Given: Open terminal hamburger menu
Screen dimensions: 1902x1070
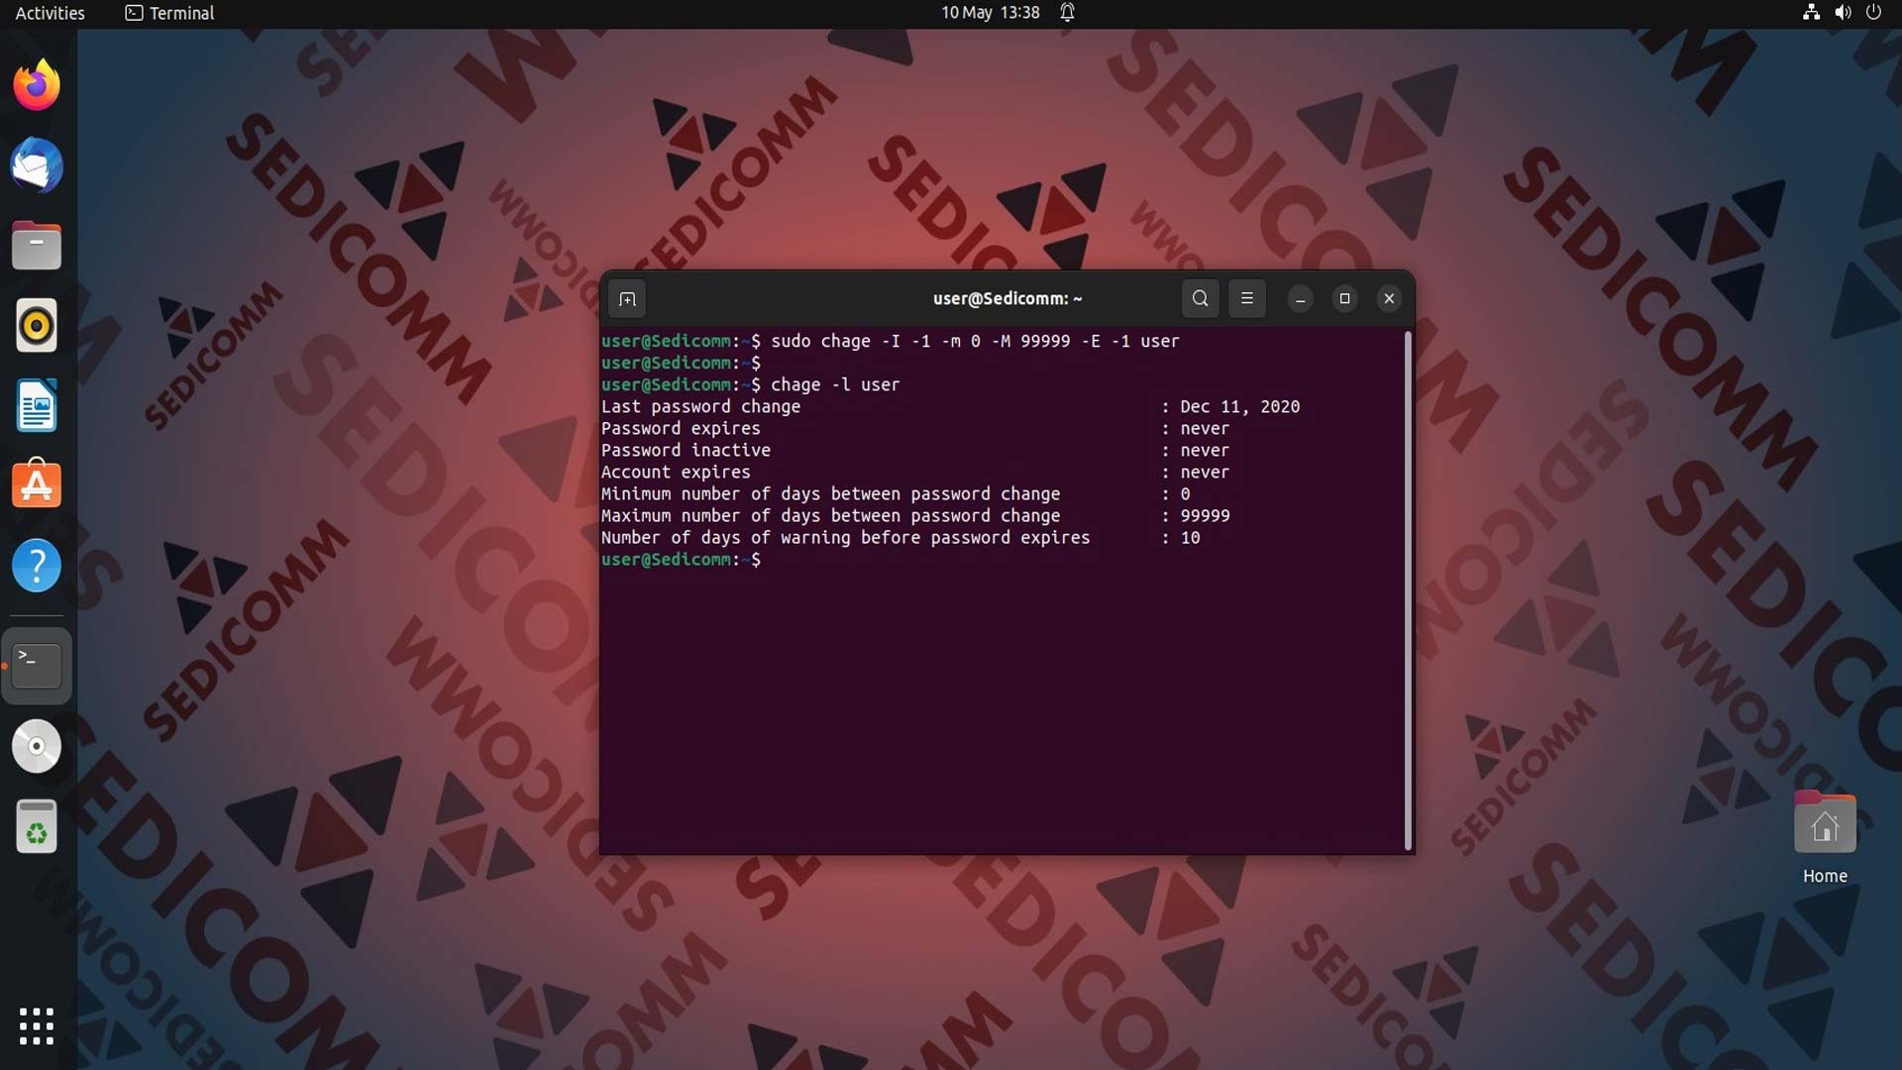Looking at the screenshot, I should (x=1247, y=298).
